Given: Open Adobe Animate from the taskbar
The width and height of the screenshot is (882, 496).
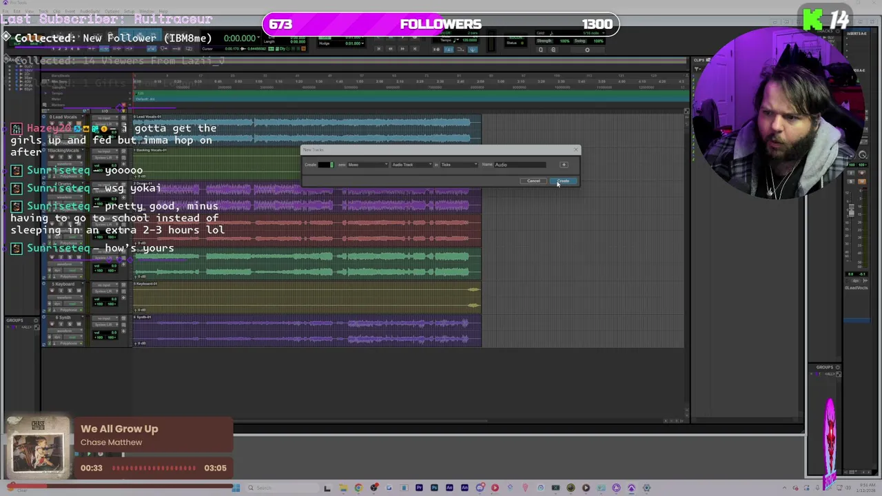Looking at the screenshot, I should (464, 488).
